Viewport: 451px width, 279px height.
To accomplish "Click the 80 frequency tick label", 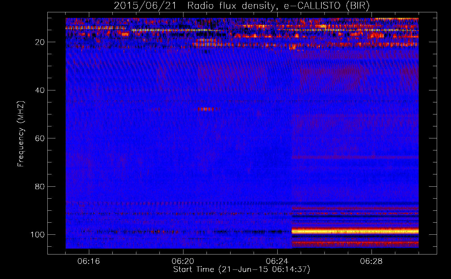I will click(x=40, y=186).
